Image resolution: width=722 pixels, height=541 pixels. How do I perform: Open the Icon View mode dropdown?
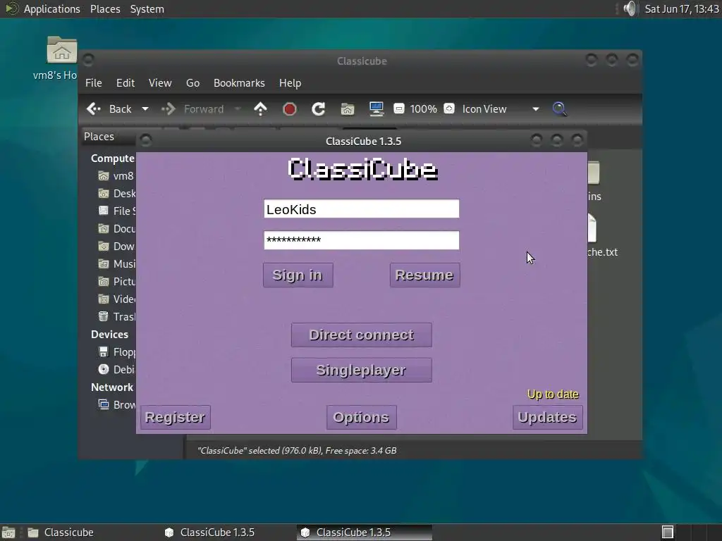pos(501,109)
